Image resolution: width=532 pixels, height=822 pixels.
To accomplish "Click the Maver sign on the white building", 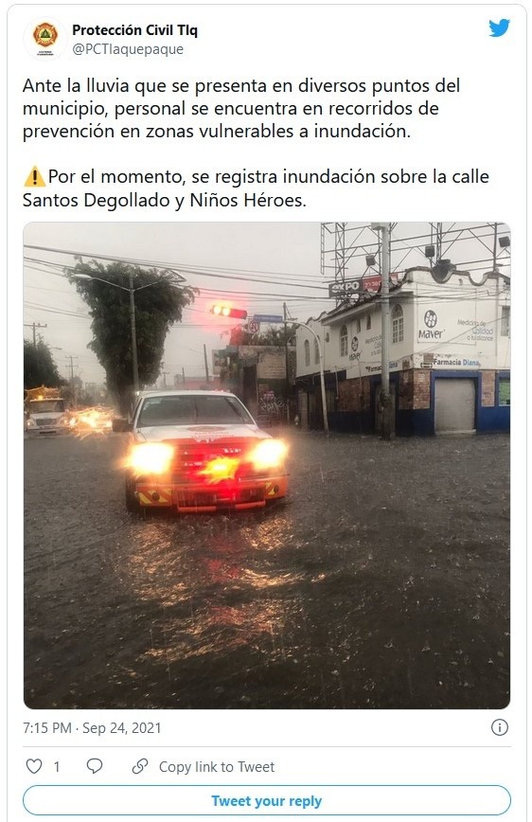I will point(431,326).
